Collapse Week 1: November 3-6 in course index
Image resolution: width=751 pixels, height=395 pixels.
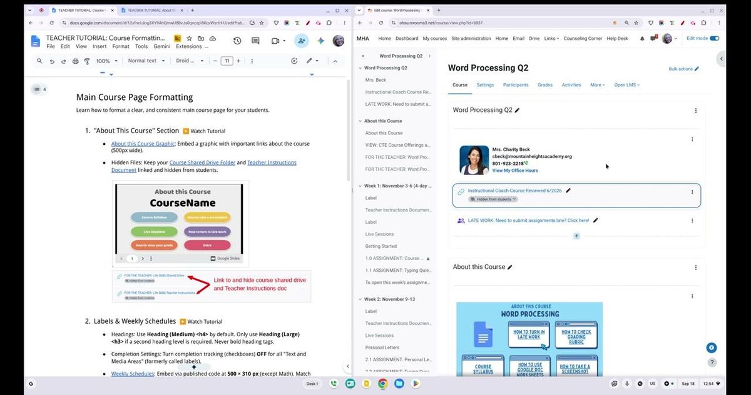click(360, 186)
